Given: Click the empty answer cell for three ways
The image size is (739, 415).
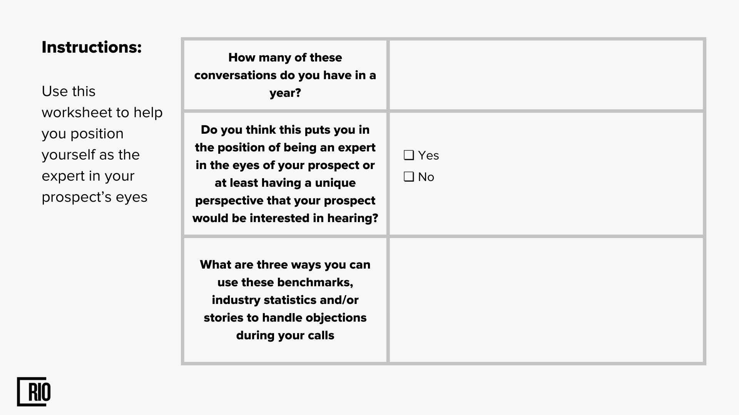Looking at the screenshot, I should (546, 300).
